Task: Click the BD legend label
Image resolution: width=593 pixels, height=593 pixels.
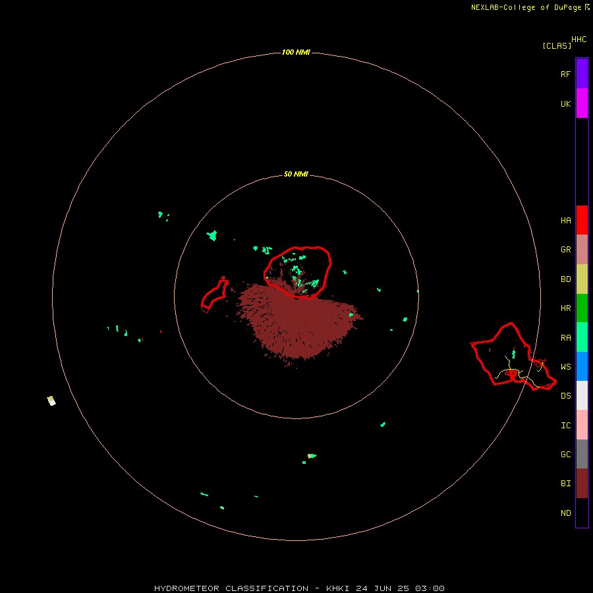Action: tap(565, 279)
